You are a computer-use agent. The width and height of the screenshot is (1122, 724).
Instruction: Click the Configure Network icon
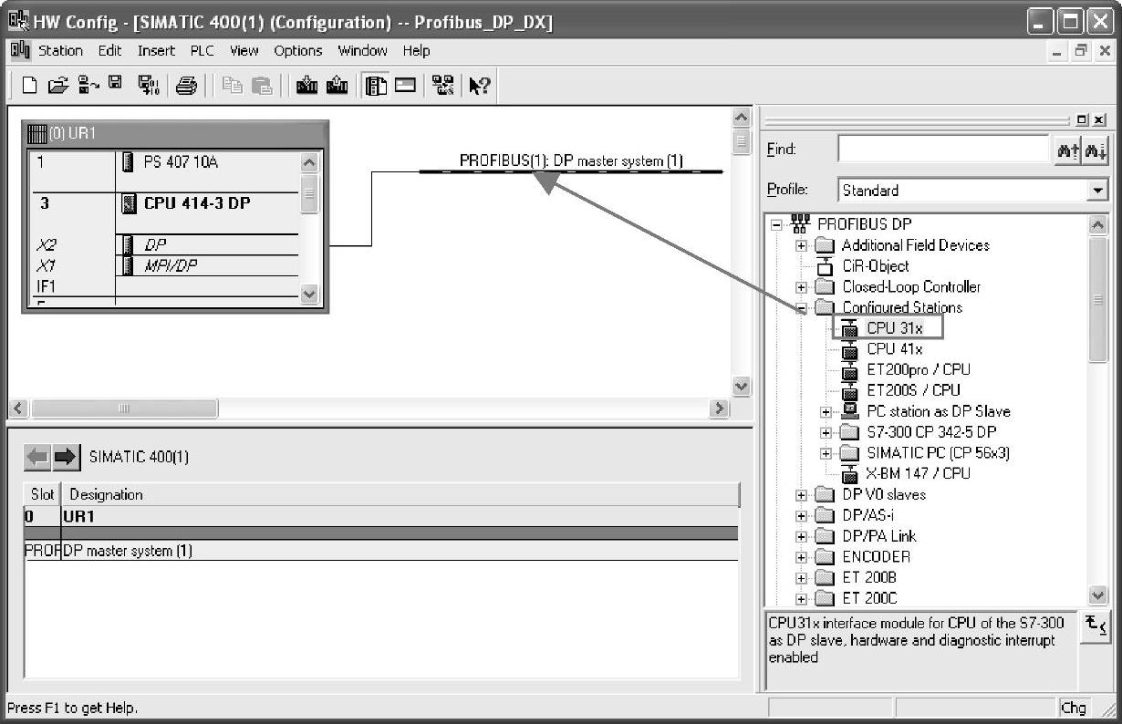pyautogui.click(x=443, y=86)
